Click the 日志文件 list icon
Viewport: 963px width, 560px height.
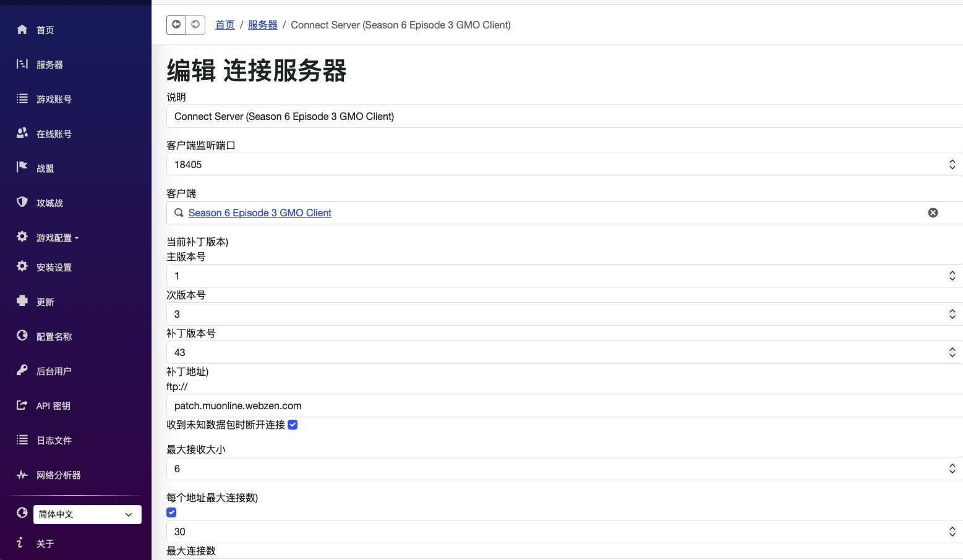pos(22,439)
